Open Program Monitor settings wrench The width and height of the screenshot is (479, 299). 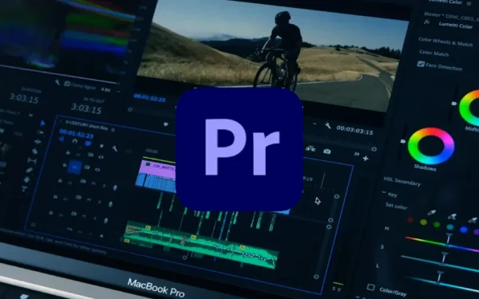click(327, 125)
